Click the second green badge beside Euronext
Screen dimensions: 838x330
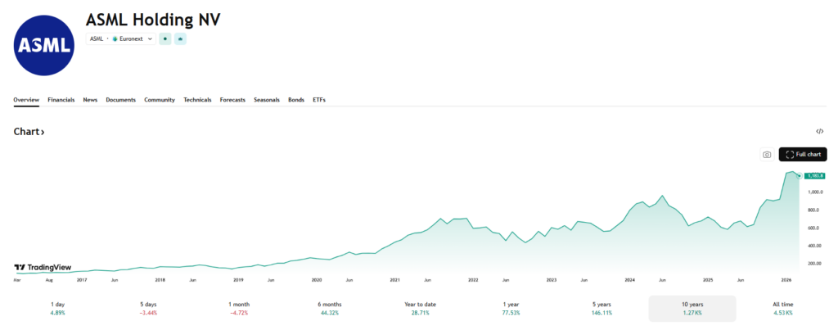180,38
